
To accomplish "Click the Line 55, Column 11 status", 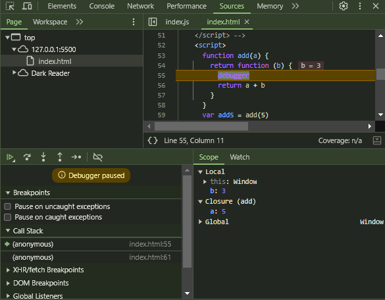I will pyautogui.click(x=193, y=140).
